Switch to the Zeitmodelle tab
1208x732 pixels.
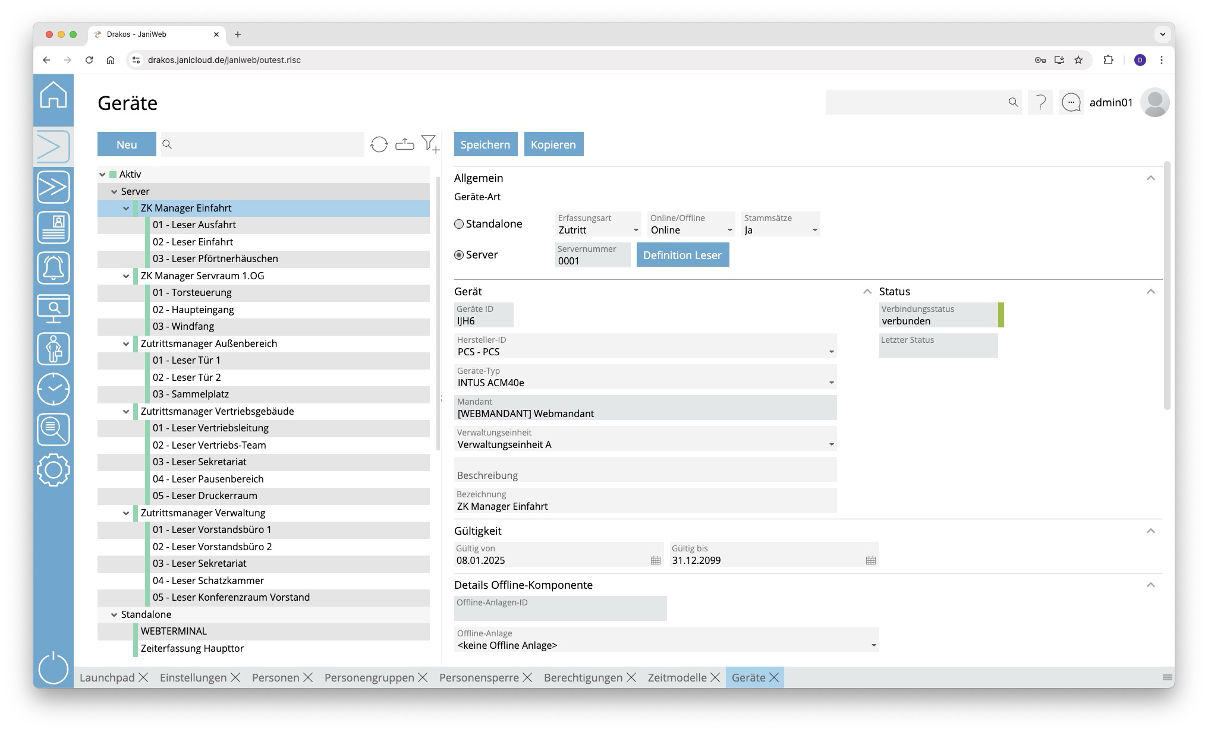click(x=677, y=677)
